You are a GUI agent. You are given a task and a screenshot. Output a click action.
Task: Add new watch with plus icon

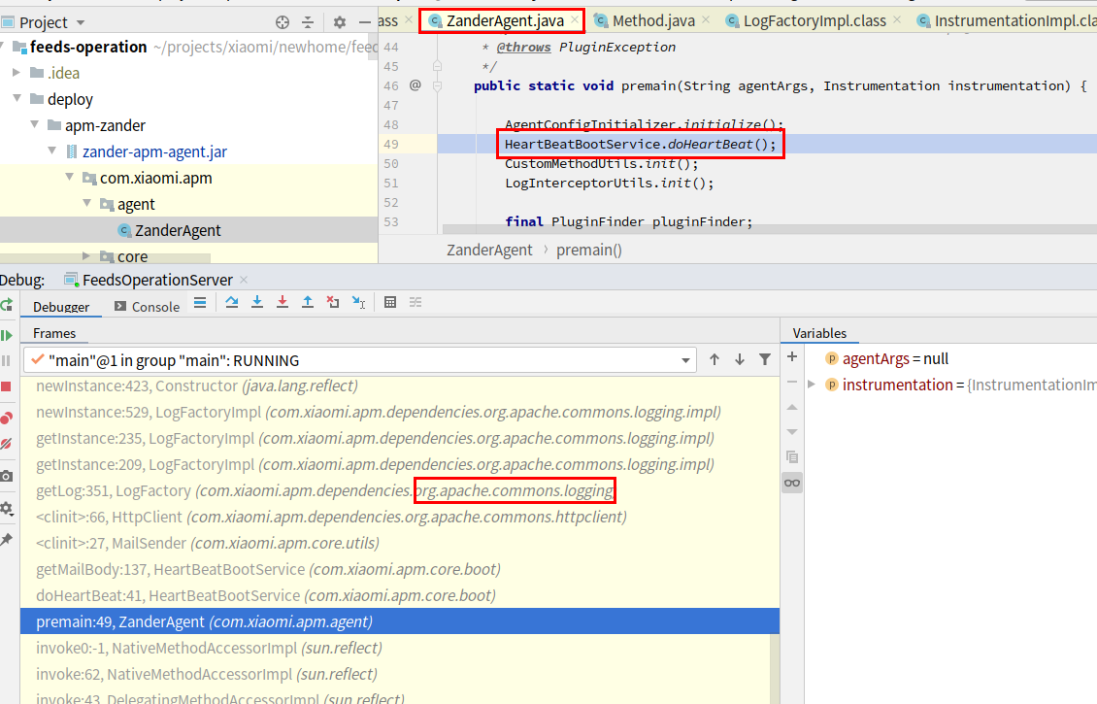792,357
